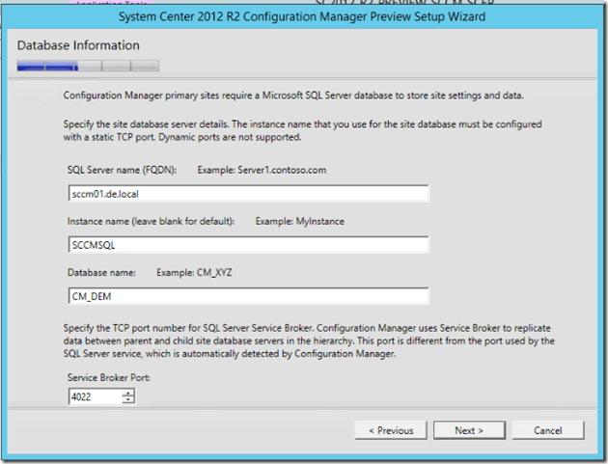Screen dimensions: 608x464
Task: Cancel the setup wizard
Action: (547, 430)
